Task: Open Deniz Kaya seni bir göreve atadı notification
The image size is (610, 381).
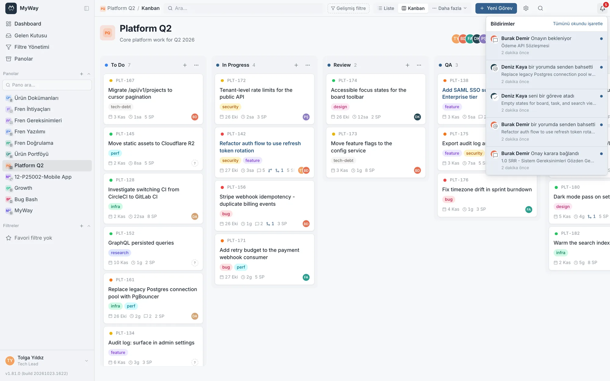Action: point(547,103)
